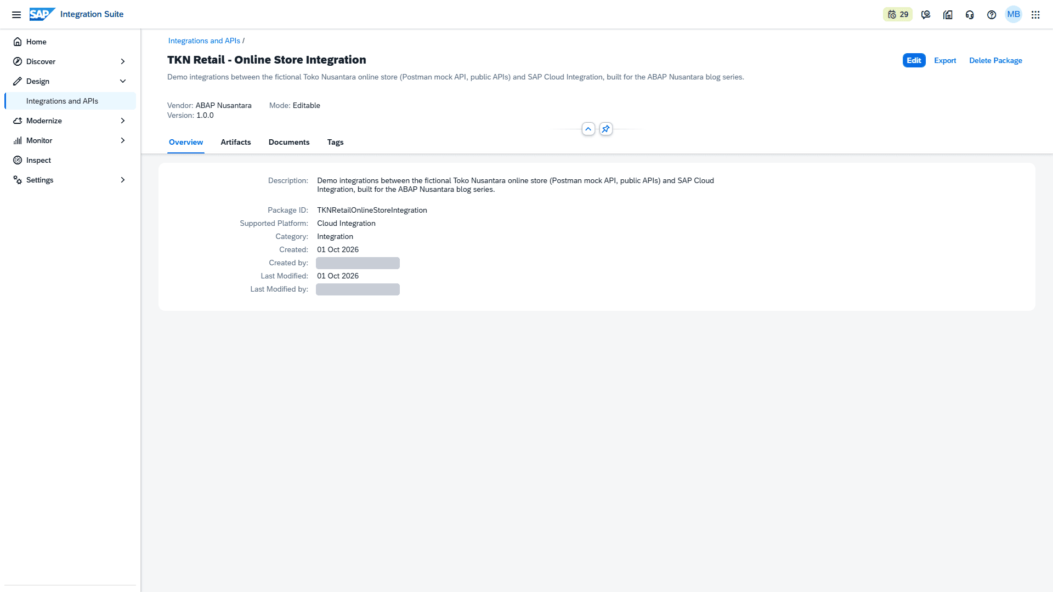Expand the Modernize menu chevron
Screen dimensions: 1053x592
[123, 121]
